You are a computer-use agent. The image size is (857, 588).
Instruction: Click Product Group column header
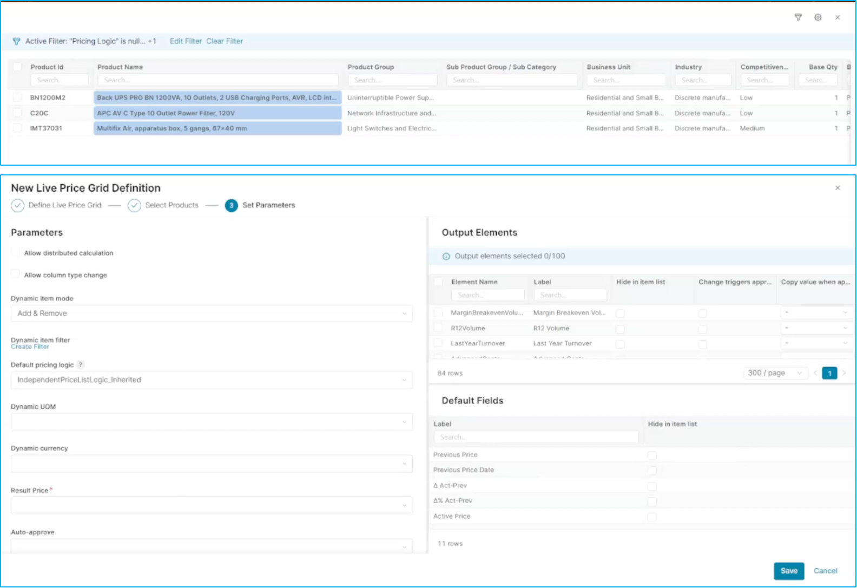371,67
